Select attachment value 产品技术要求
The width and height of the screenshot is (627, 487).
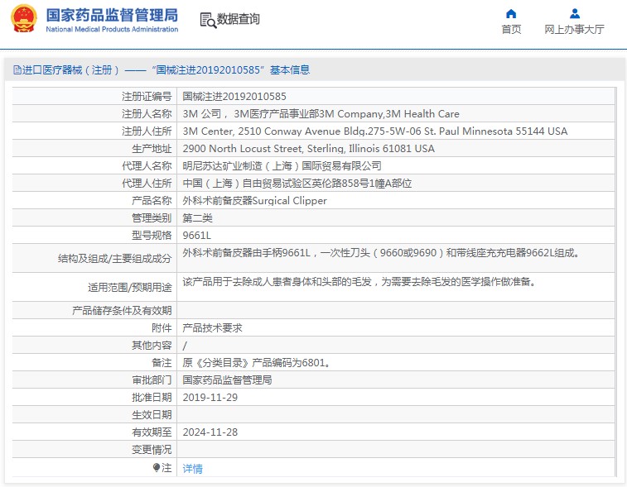coord(212,328)
